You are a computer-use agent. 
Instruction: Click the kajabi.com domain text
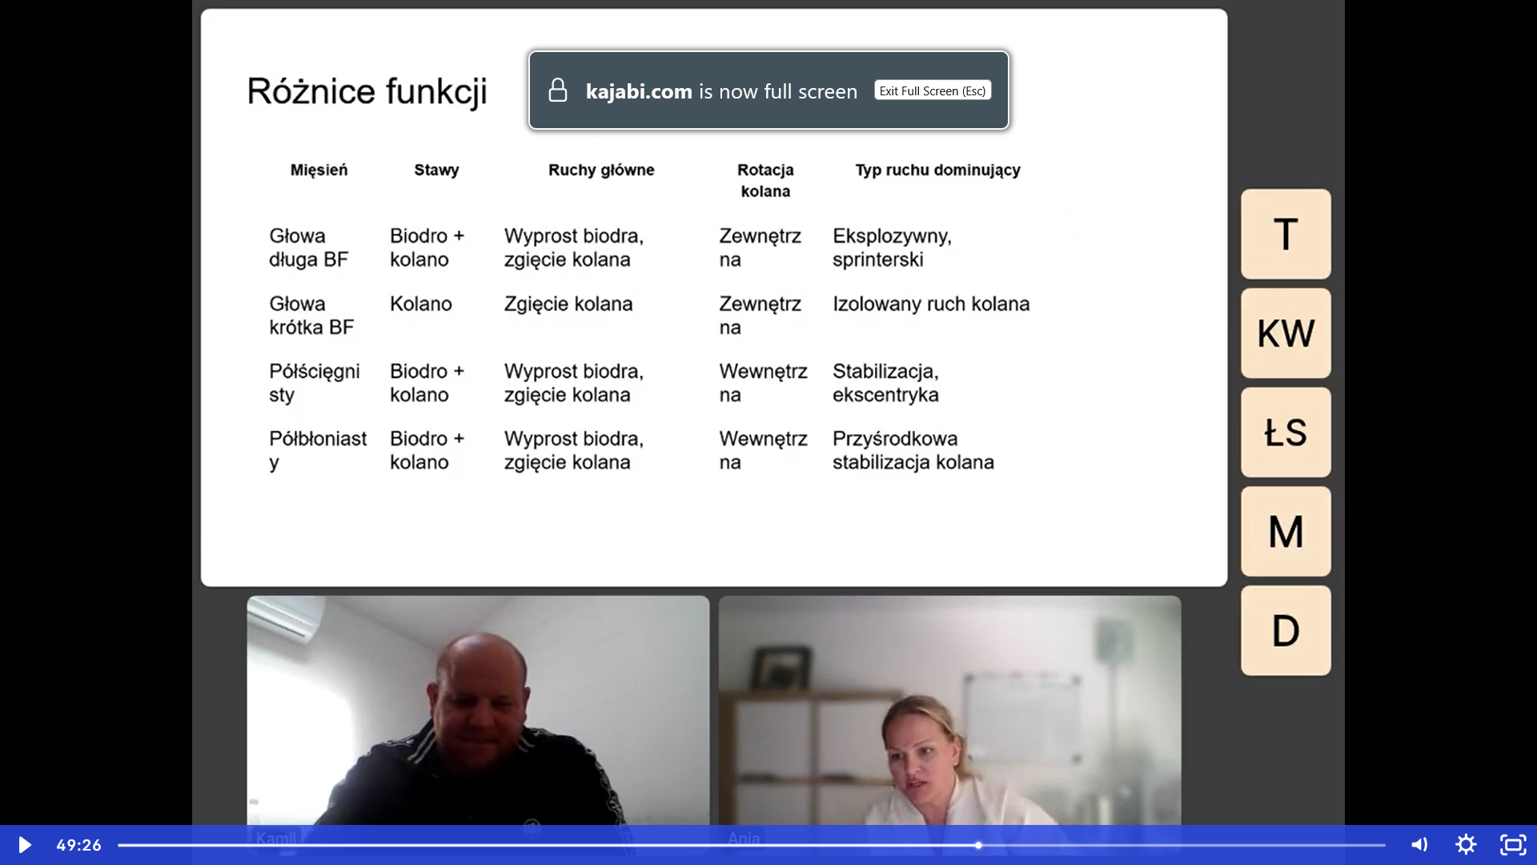pos(639,91)
